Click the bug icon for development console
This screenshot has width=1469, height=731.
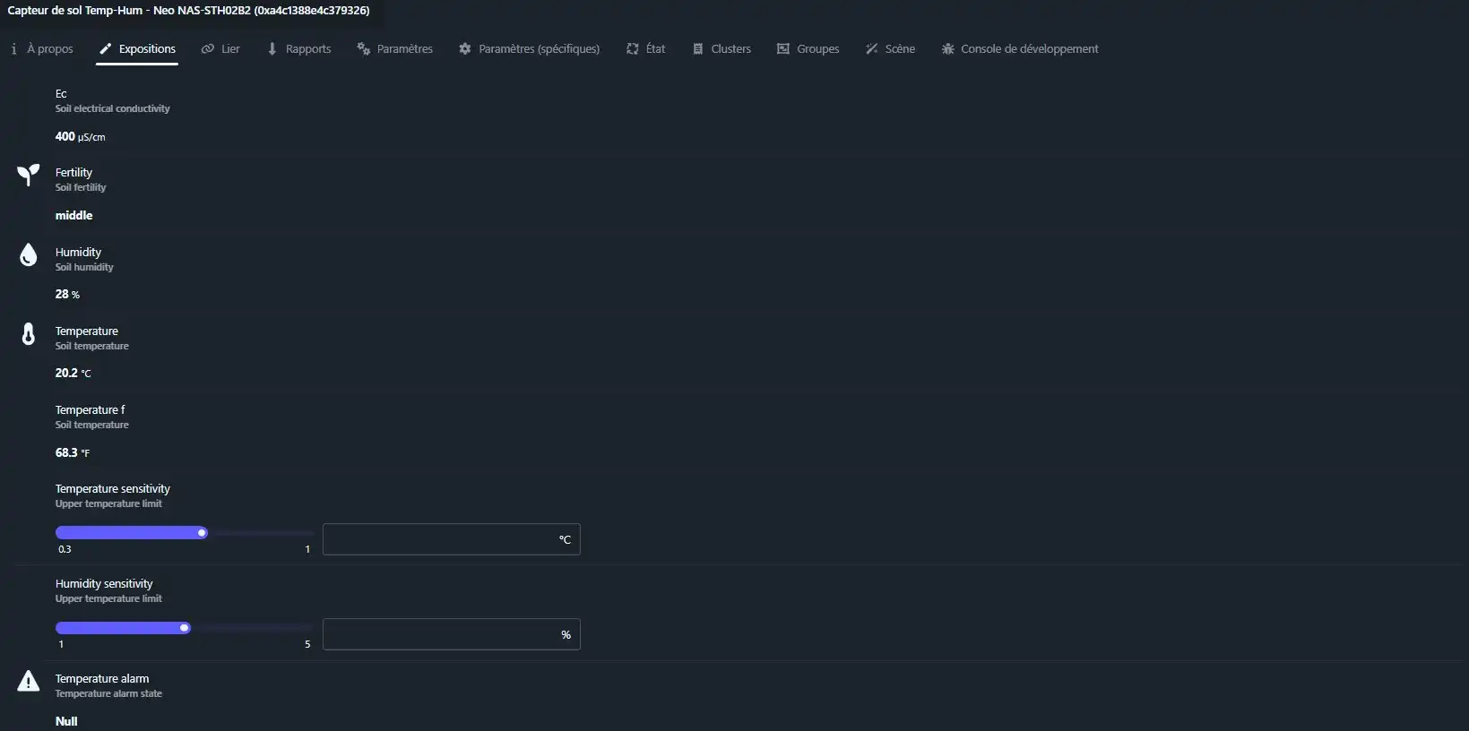(947, 49)
